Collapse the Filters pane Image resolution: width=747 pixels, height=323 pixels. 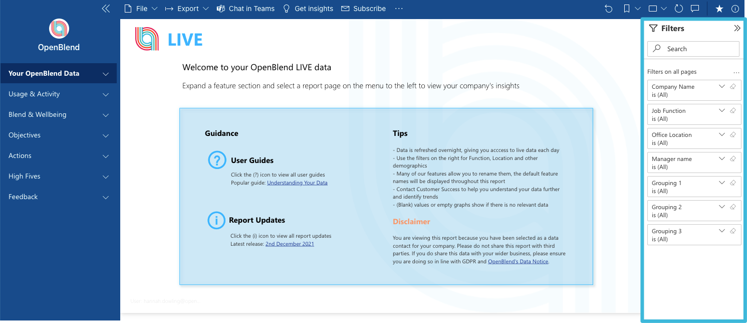737,29
